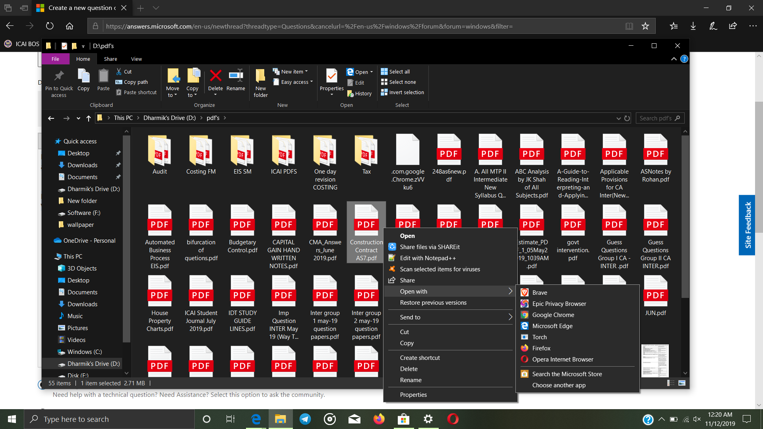This screenshot has width=763, height=429.
Task: Go up one folder level
Action: coord(89,118)
